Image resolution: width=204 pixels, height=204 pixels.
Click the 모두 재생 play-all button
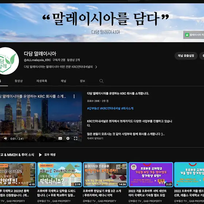[x=47, y=155]
